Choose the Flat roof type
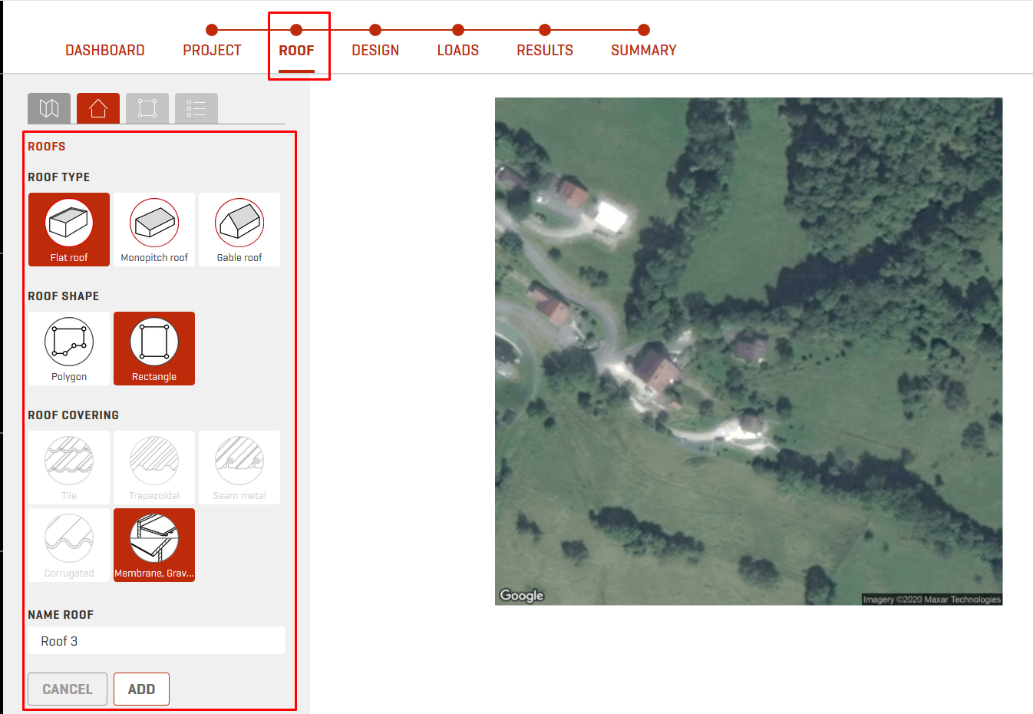1033x714 pixels. click(69, 230)
